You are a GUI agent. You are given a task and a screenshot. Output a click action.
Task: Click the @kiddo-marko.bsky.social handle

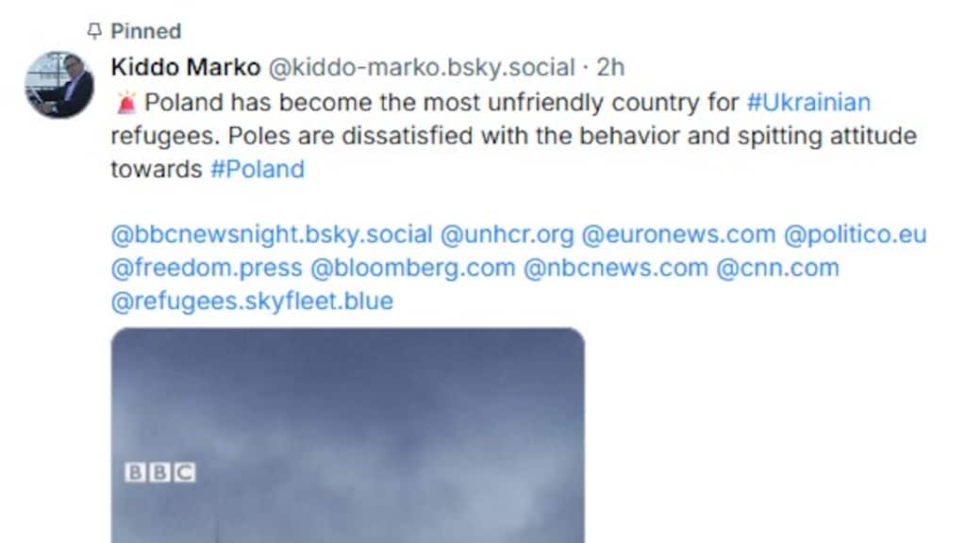click(422, 68)
